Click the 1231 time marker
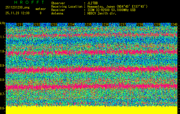 pos(19,25)
